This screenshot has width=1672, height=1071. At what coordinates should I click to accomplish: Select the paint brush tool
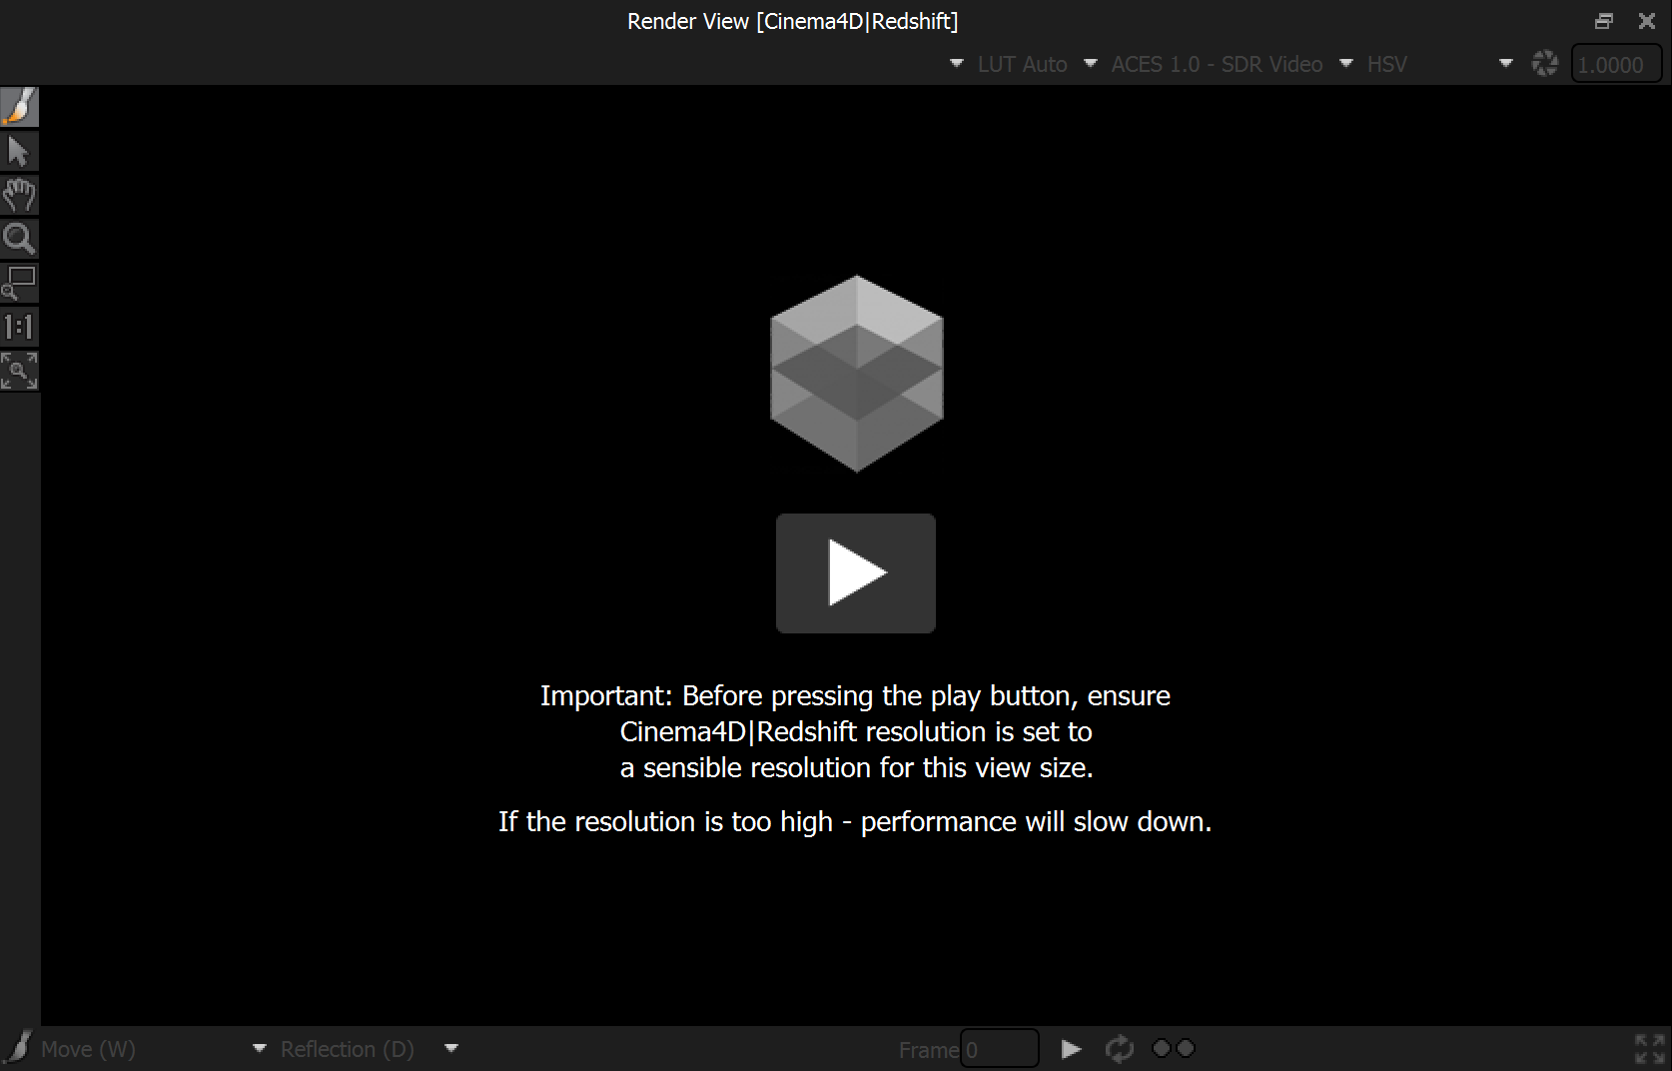pyautogui.click(x=19, y=106)
